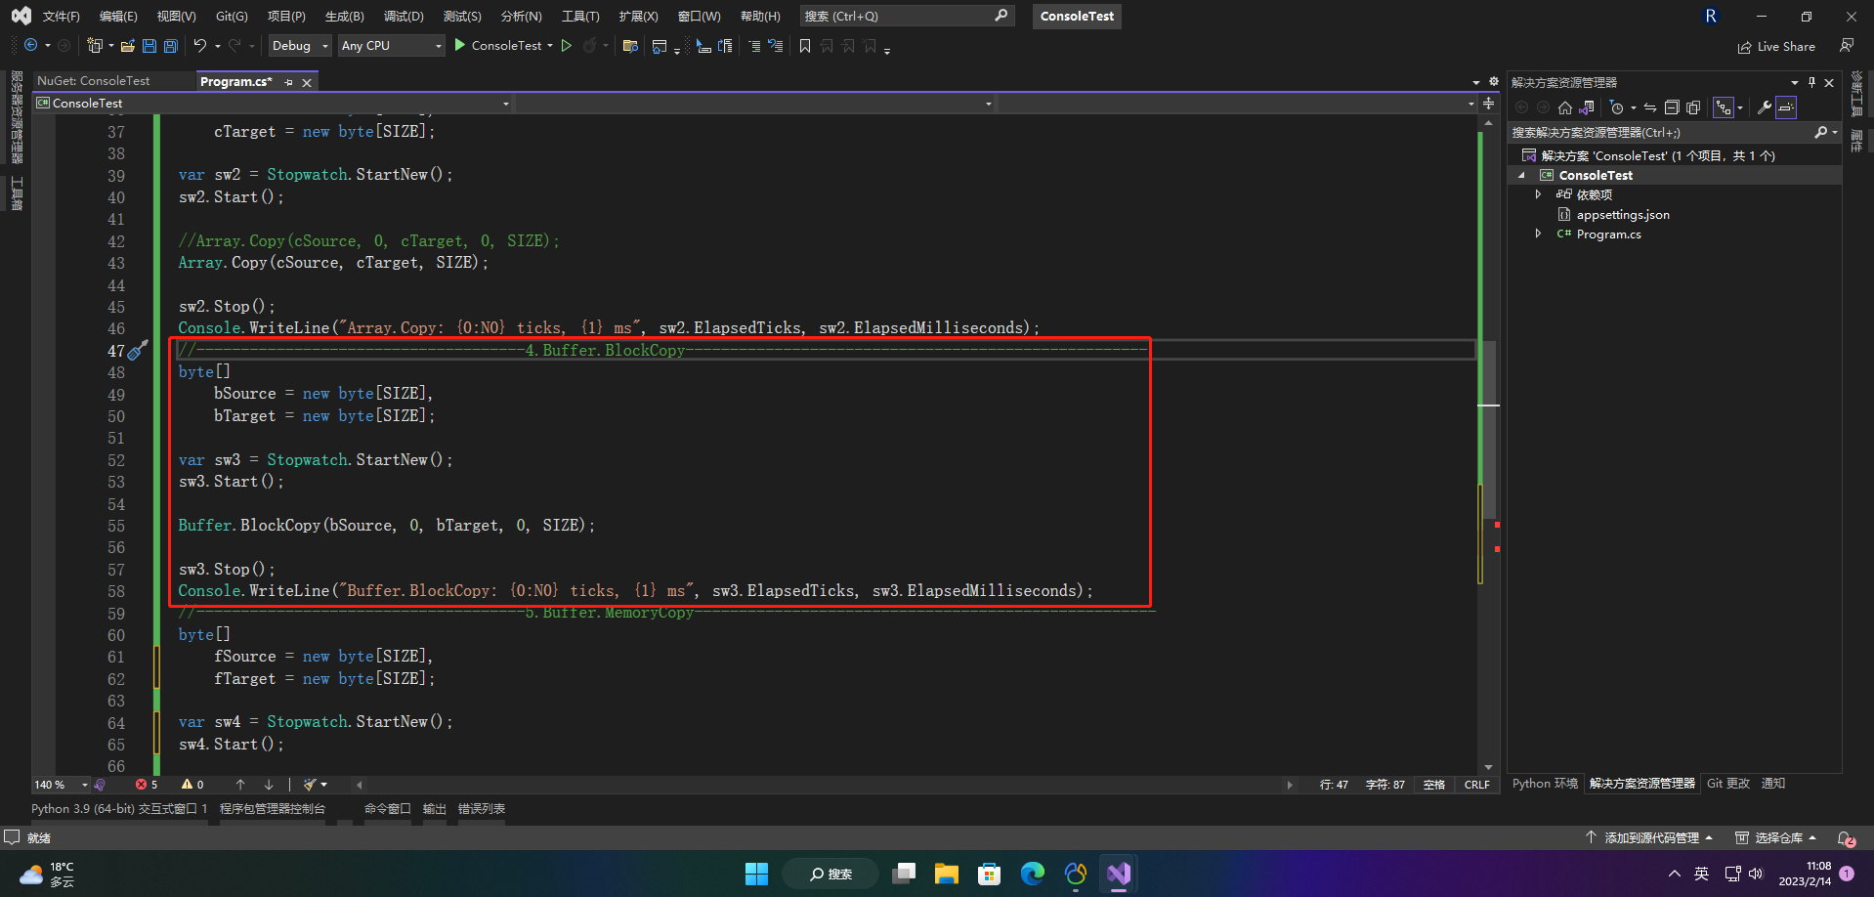Image resolution: width=1874 pixels, height=897 pixels.
Task: Open the 输出 panel tab
Action: [x=434, y=809]
